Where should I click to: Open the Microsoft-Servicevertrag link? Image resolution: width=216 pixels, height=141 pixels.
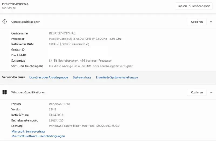[x=28, y=132]
